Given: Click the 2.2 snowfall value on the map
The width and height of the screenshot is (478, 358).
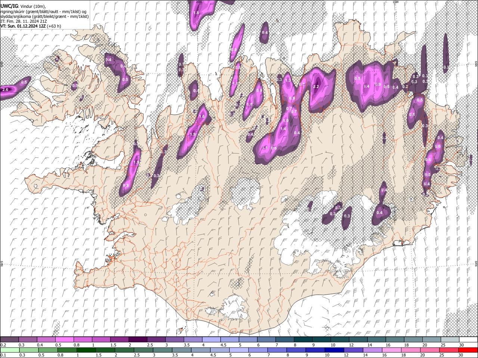Looking at the screenshot, I should 316,87.
